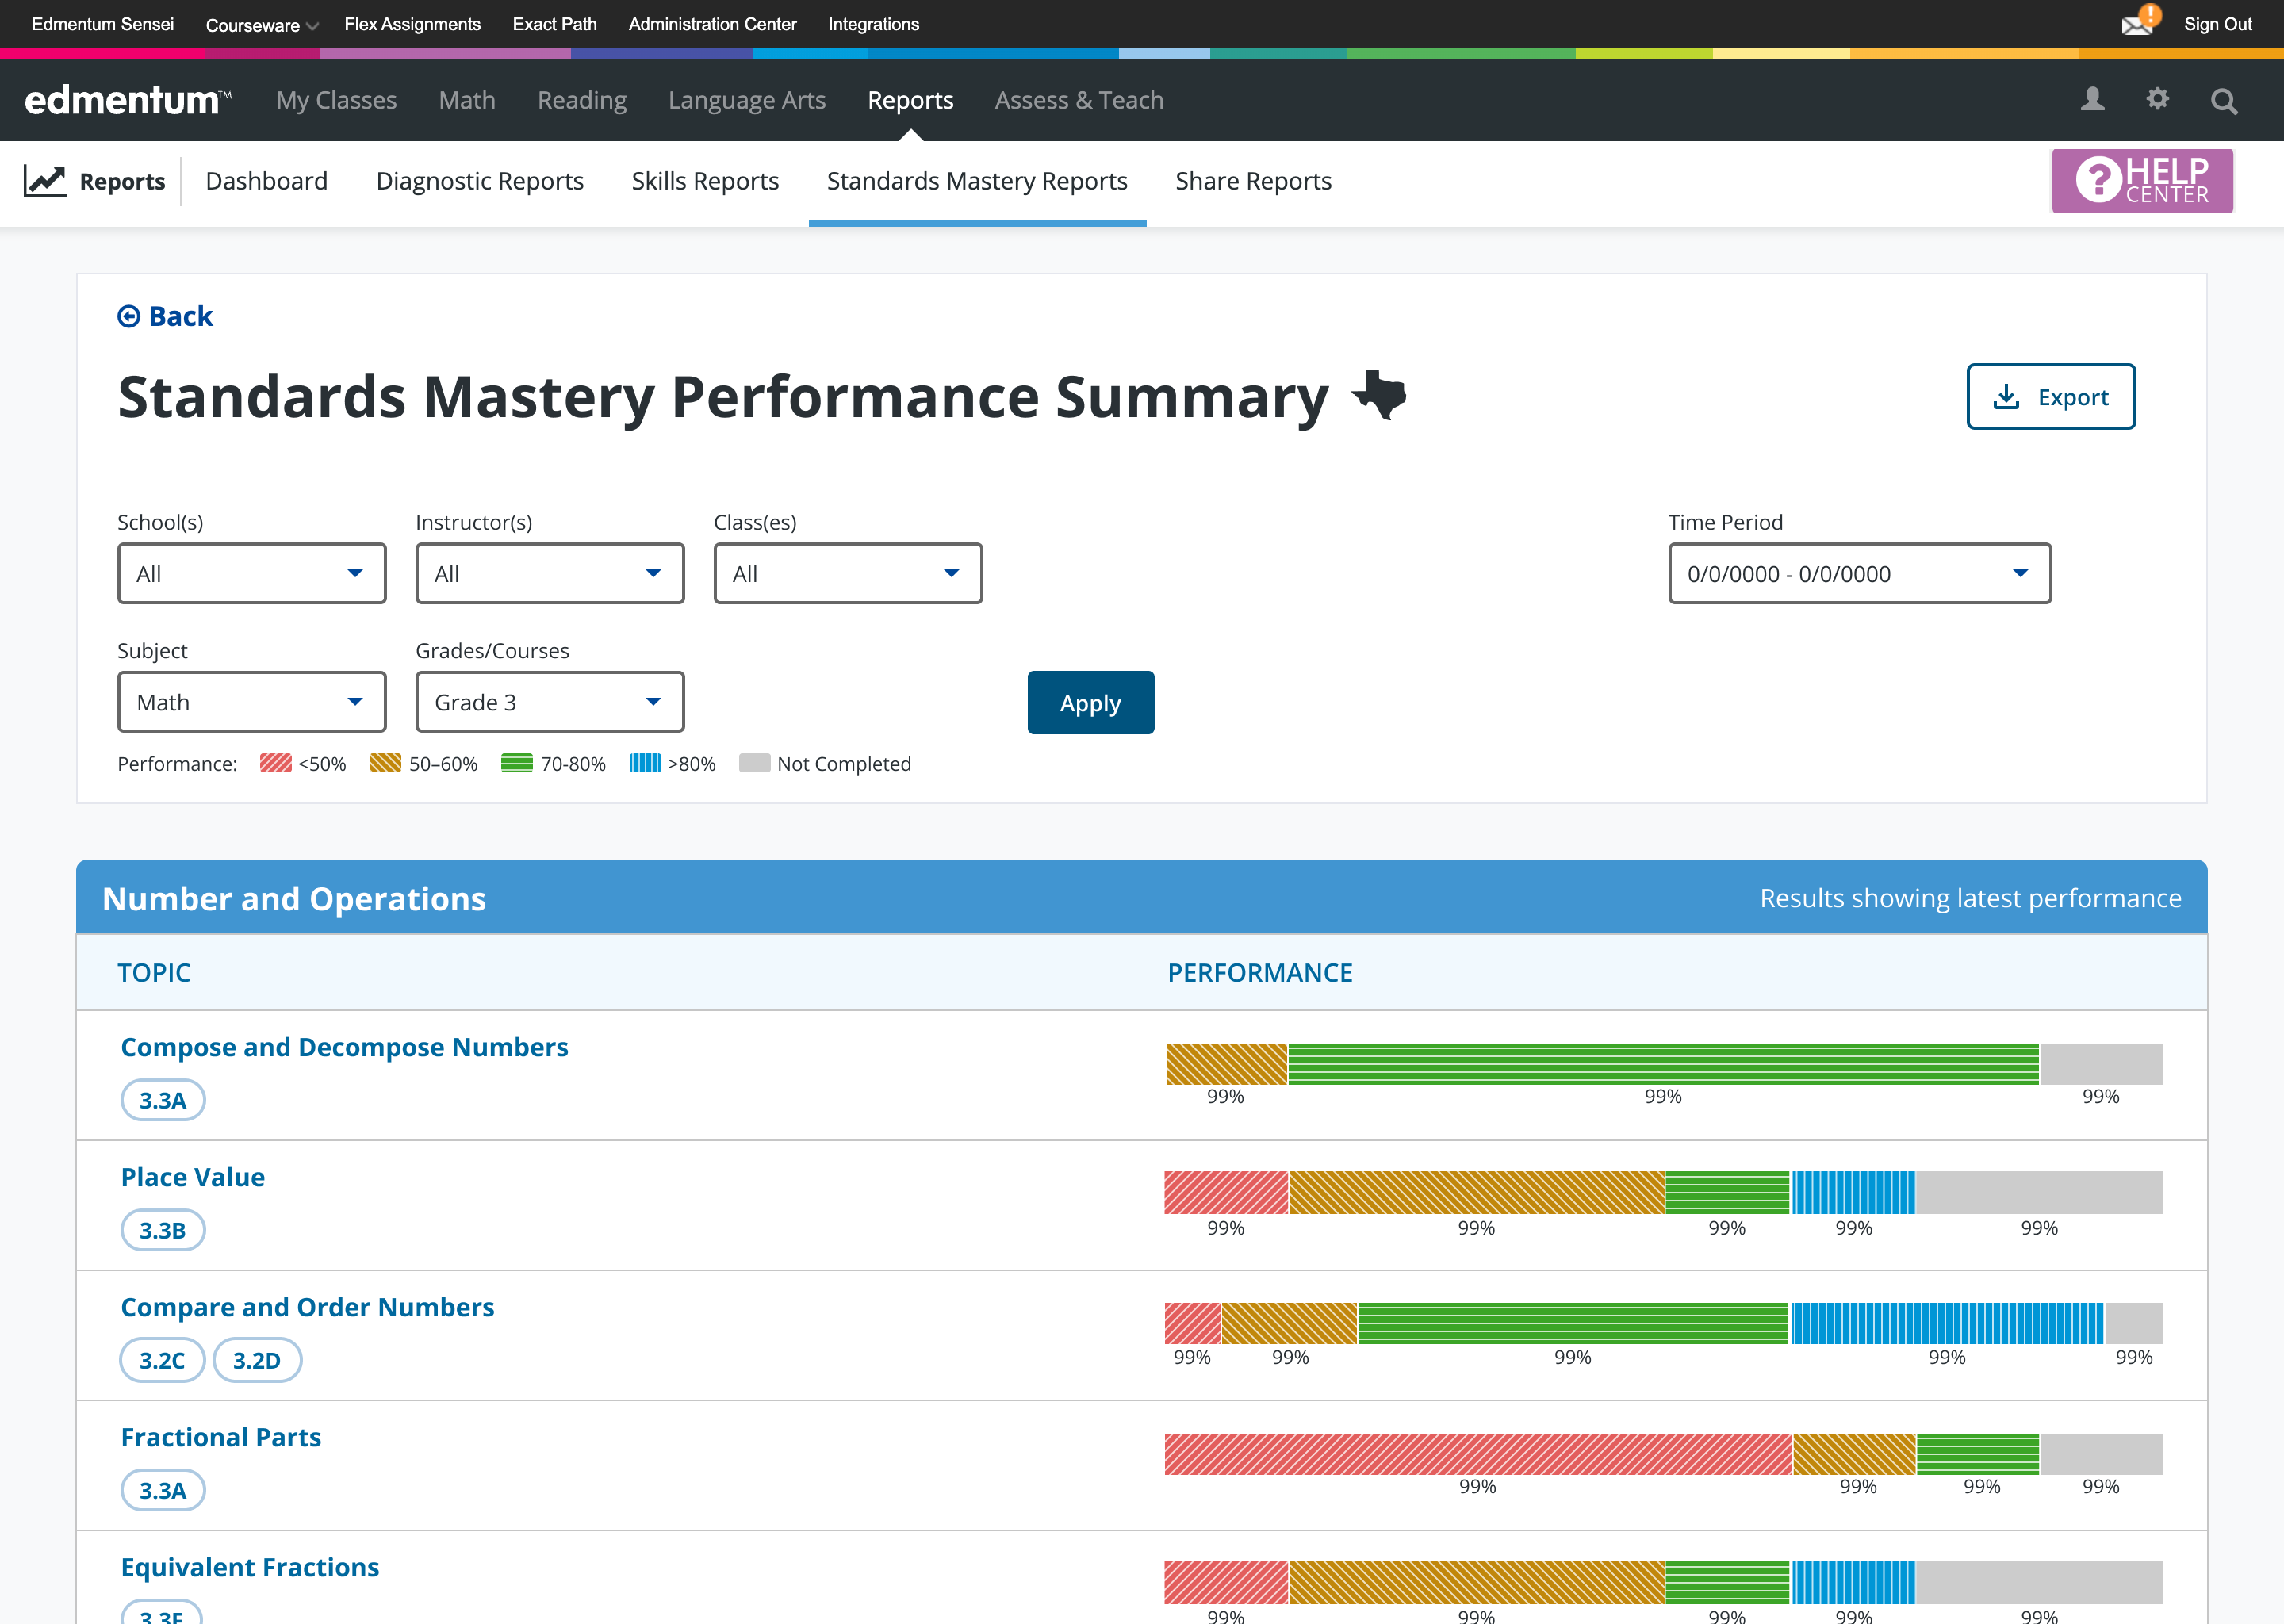Click the Back arrow circle icon
Viewport: 2284px width, 1624px height.
tap(129, 317)
